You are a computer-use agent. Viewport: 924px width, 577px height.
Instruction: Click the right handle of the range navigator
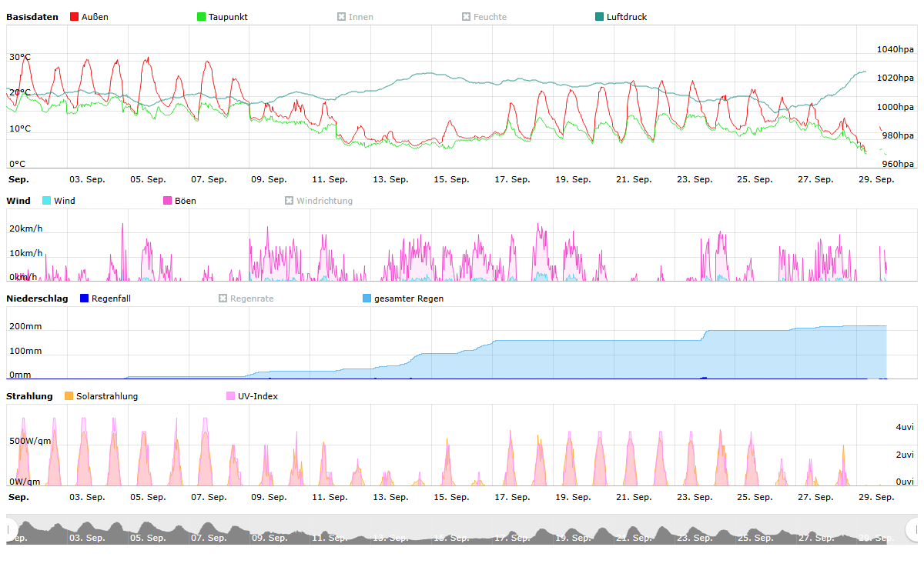pos(914,529)
